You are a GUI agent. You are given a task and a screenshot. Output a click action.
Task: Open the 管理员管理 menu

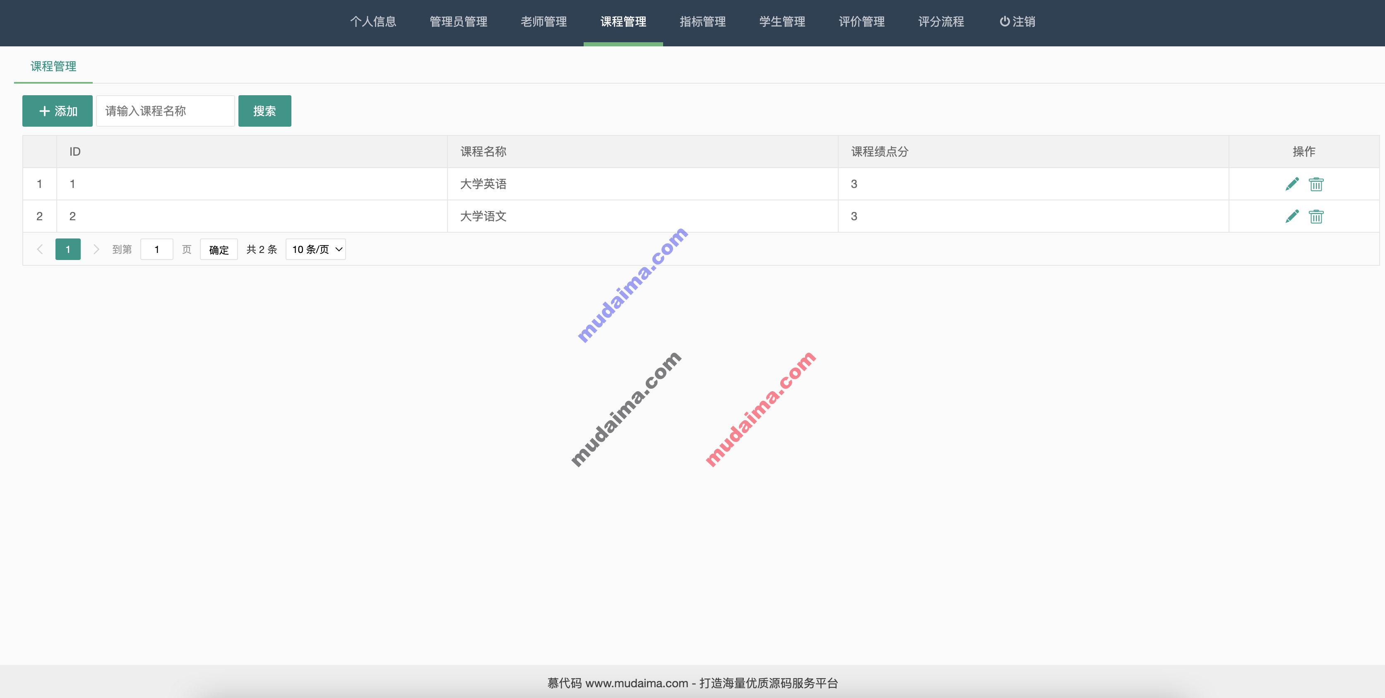[458, 22]
